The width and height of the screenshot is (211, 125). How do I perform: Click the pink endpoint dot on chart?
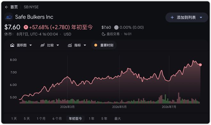pos(200,65)
